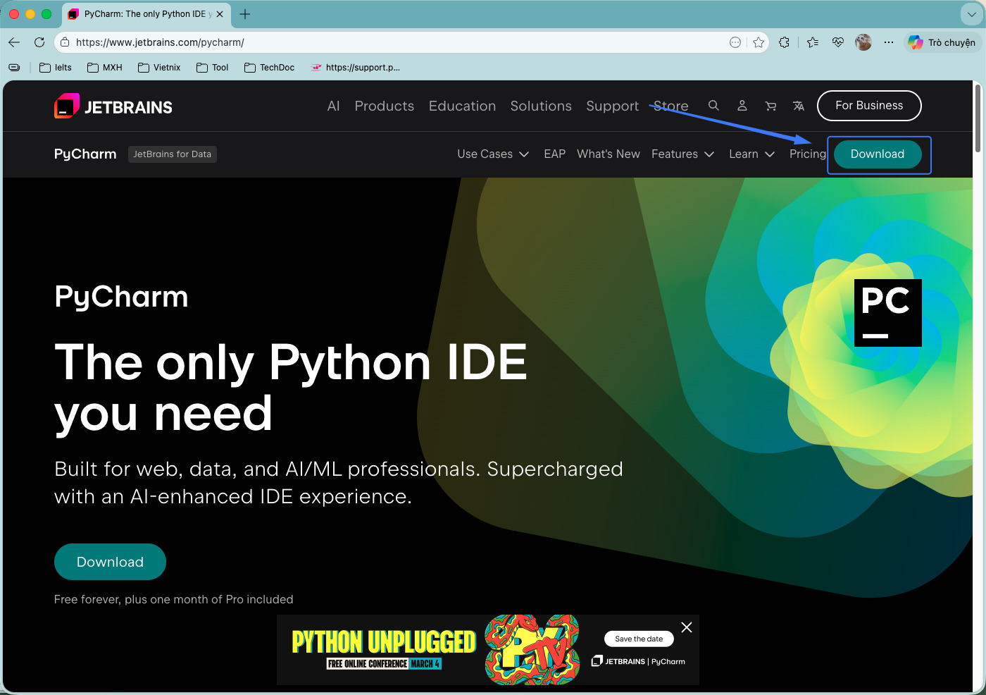The height and width of the screenshot is (695, 986).
Task: Click the For Business button
Action: (869, 106)
